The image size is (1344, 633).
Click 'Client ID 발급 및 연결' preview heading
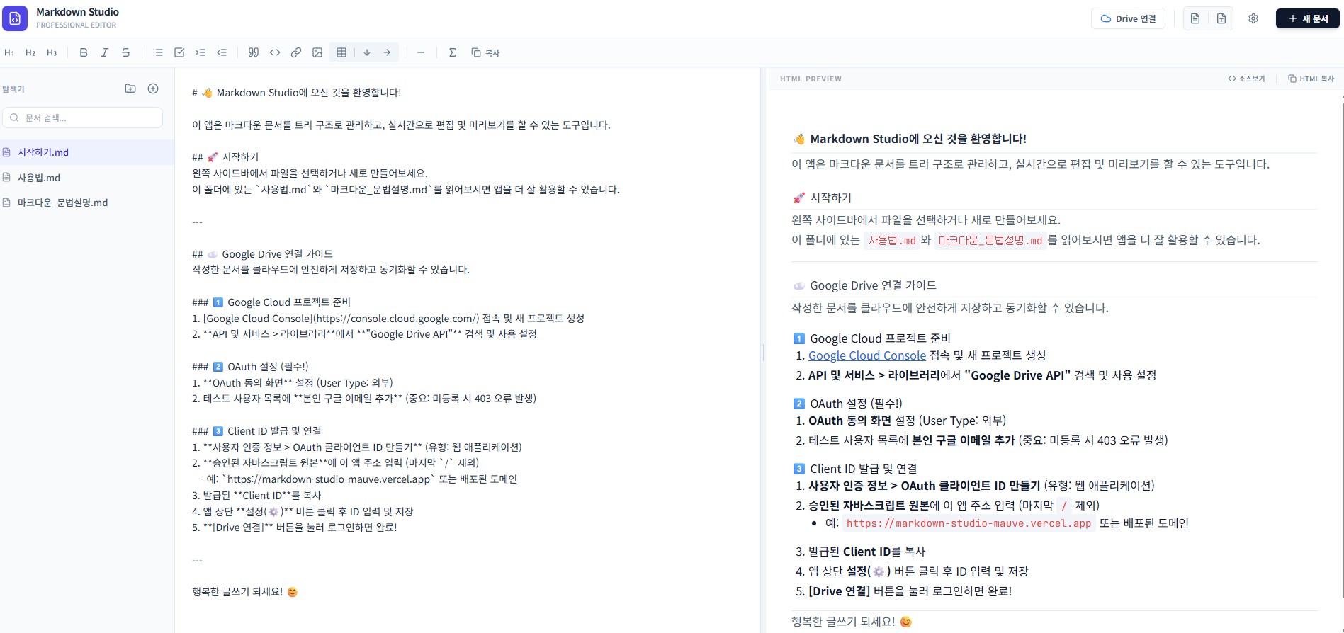[854, 469]
